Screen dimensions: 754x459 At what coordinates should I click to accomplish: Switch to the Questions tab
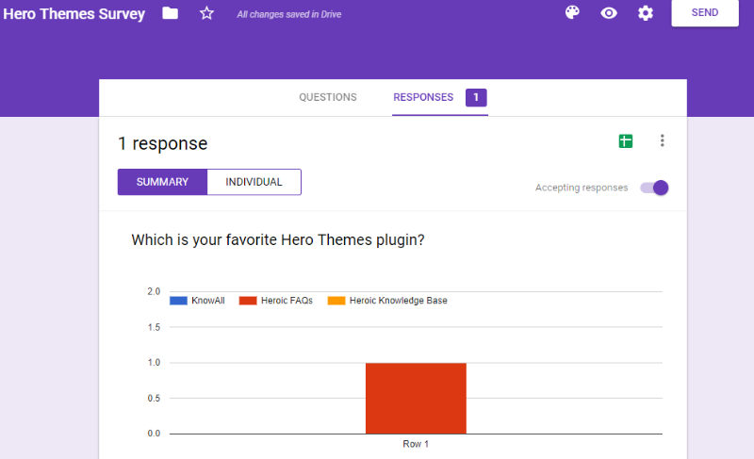click(x=328, y=97)
